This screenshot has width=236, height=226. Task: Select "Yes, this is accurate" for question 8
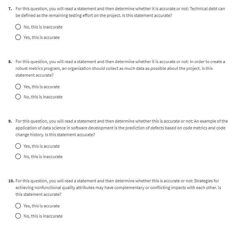coord(18,87)
